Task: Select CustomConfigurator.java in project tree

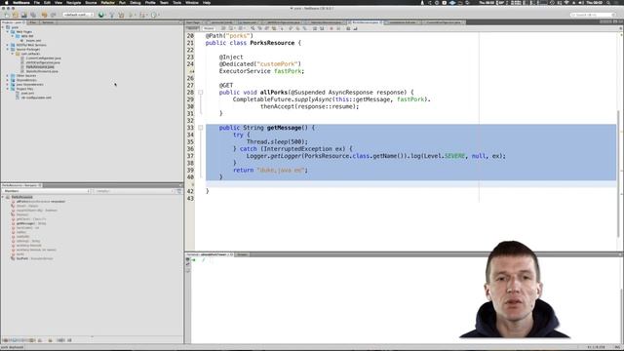Action: (43, 58)
